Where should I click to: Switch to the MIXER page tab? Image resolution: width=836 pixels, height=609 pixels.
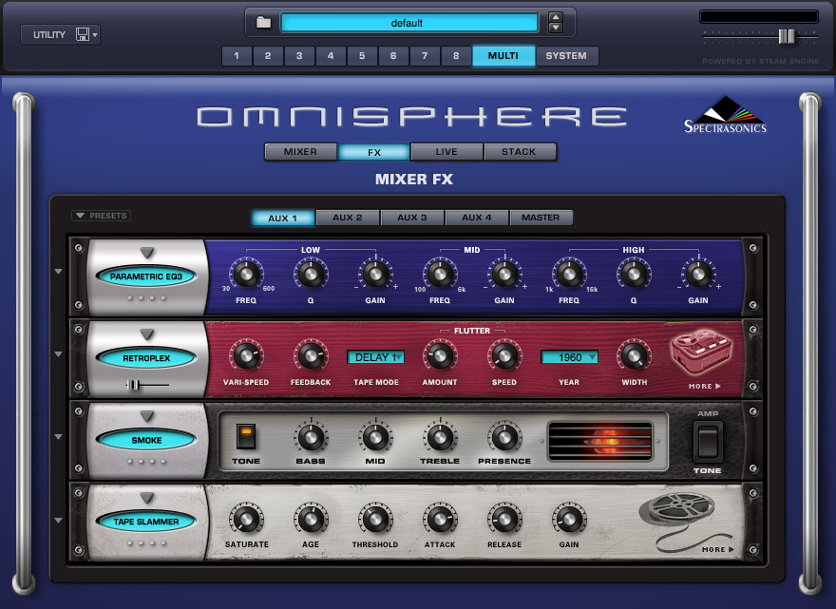point(300,152)
